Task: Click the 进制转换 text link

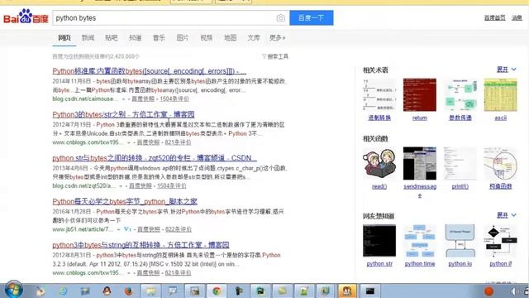Action: pyautogui.click(x=379, y=118)
